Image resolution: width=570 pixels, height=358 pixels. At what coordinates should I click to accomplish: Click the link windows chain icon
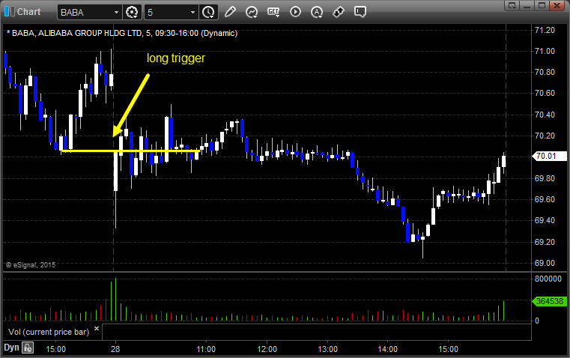[339, 12]
